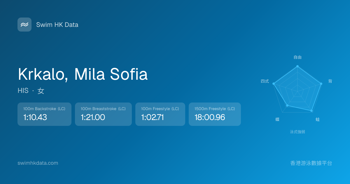Open the 1500m Freestyle (LC) time card
350x184 pixels.
pos(215,114)
